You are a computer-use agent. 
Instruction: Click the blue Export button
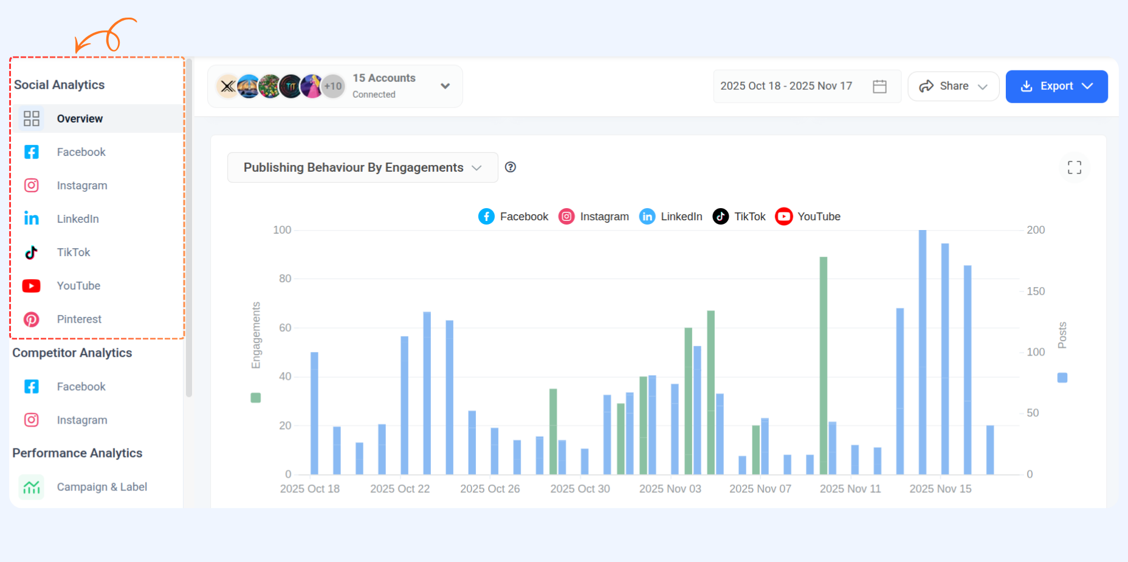coord(1056,86)
